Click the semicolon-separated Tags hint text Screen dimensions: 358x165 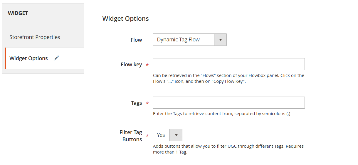(221, 114)
